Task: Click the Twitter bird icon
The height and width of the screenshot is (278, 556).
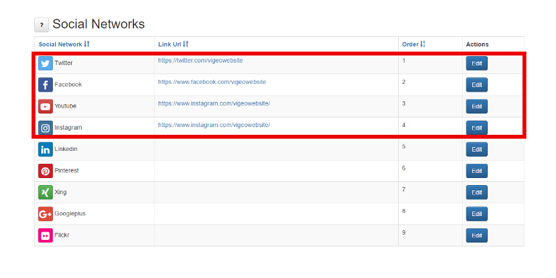Action: tap(45, 63)
